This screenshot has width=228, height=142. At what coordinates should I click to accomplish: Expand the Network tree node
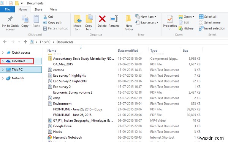[3, 78]
